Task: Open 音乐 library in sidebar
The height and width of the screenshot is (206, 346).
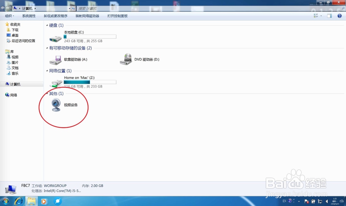Action: point(12,73)
